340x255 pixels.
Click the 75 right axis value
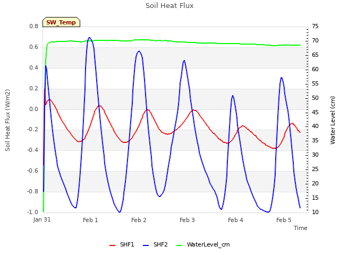tap(315, 26)
